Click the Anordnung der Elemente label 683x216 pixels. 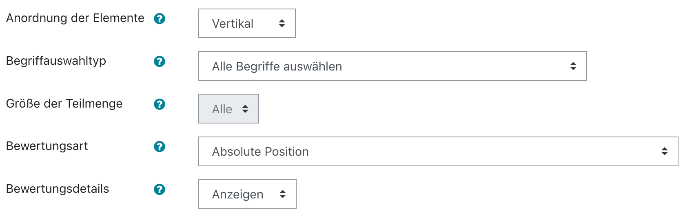point(75,18)
